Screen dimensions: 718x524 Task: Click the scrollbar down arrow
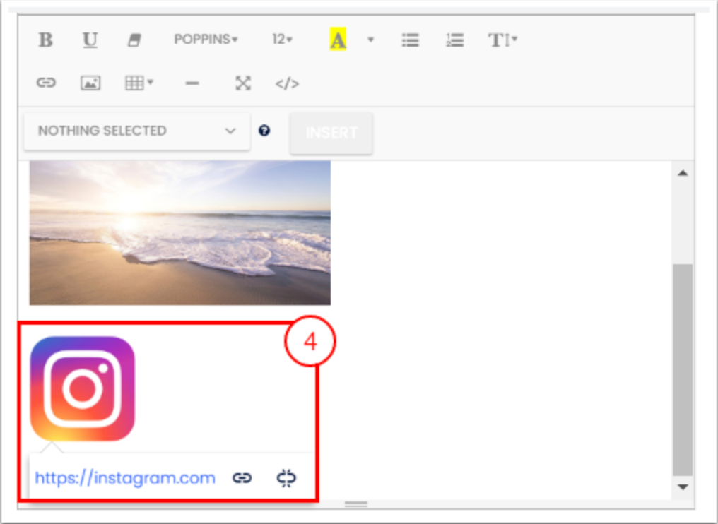(x=683, y=487)
